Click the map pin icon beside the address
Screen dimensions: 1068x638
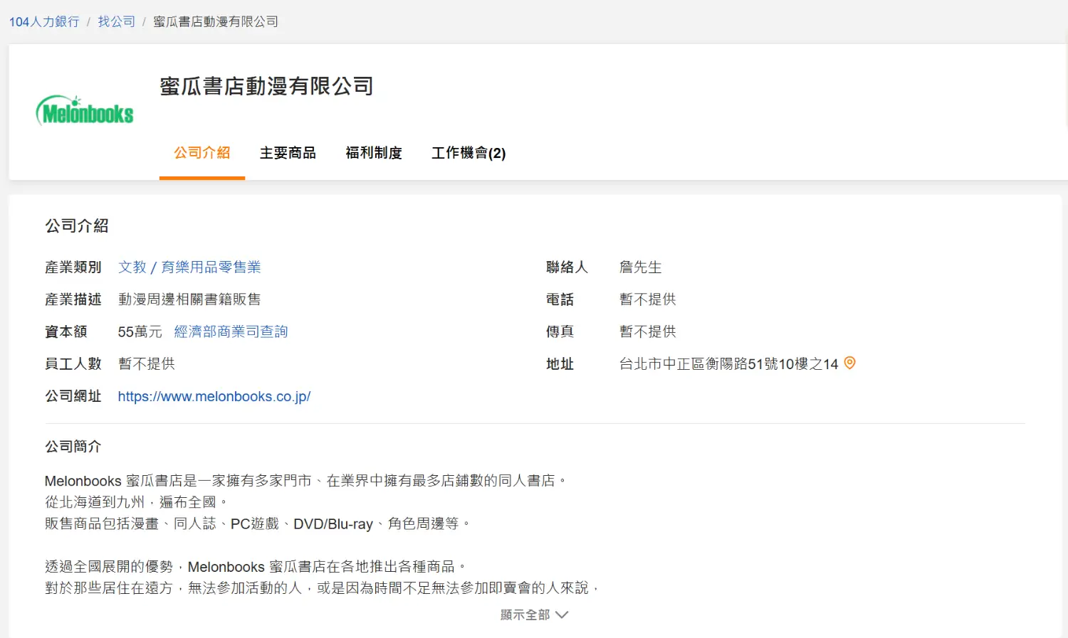849,363
